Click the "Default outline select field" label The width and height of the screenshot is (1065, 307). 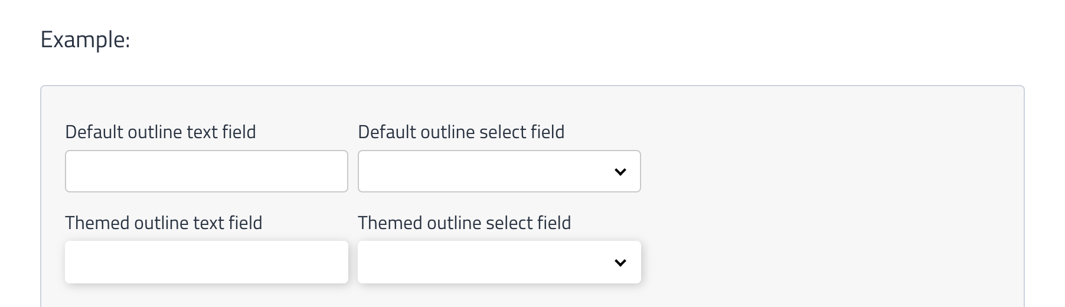[460, 132]
